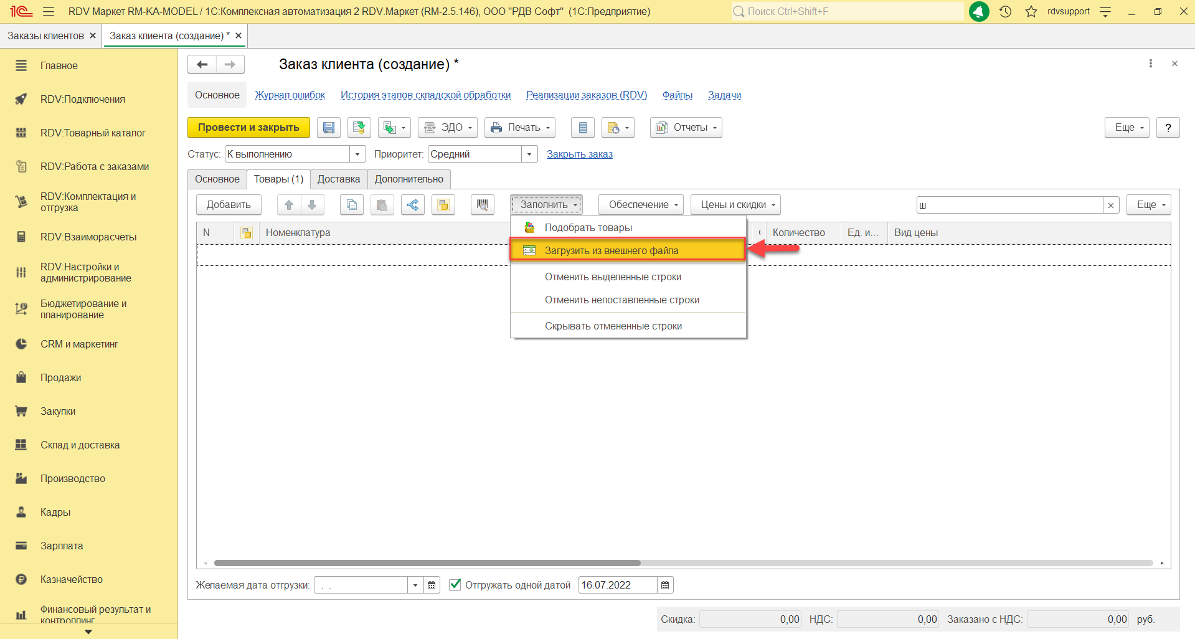Click the save (floppy disk) icon

(328, 128)
